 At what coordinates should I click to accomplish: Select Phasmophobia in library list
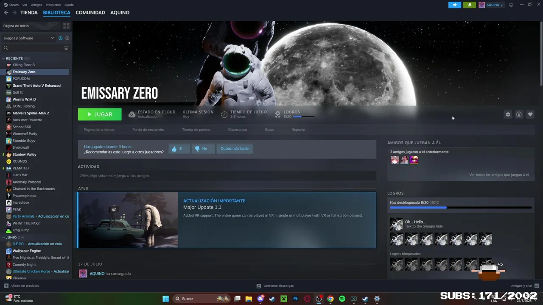[24, 196]
